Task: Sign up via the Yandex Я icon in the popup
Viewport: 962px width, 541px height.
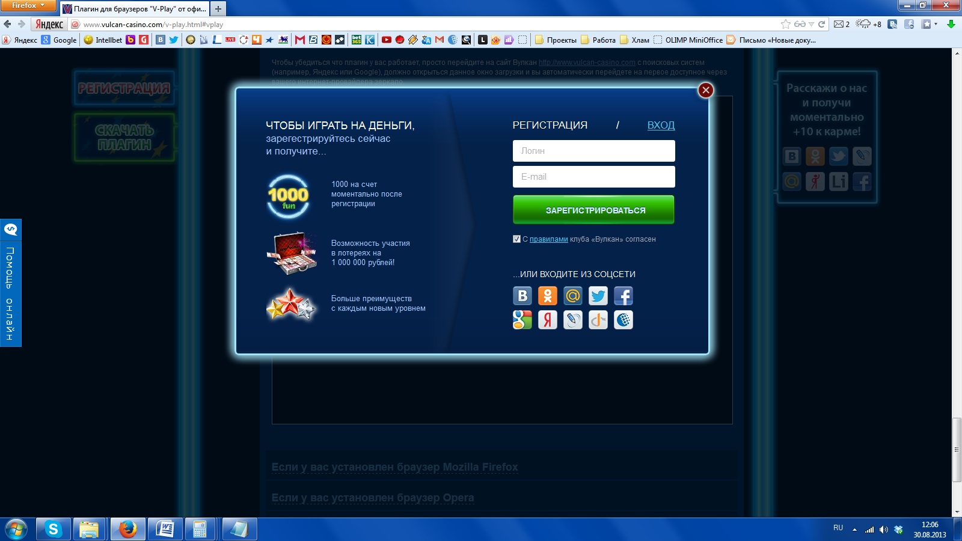Action: pos(548,320)
